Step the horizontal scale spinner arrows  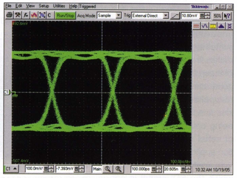coord(159,169)
